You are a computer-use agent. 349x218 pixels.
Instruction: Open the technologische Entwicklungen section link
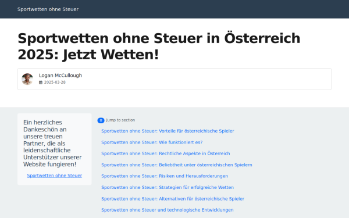[x=168, y=210]
